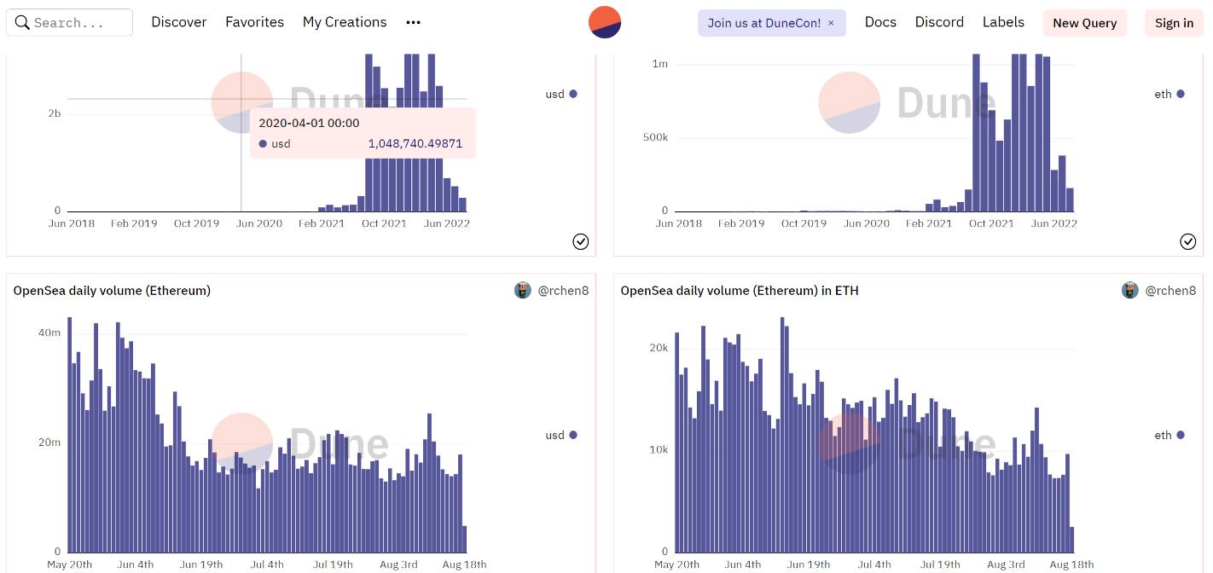Viewport: 1213px width, 573px height.
Task: Open the Docs link
Action: point(880,22)
